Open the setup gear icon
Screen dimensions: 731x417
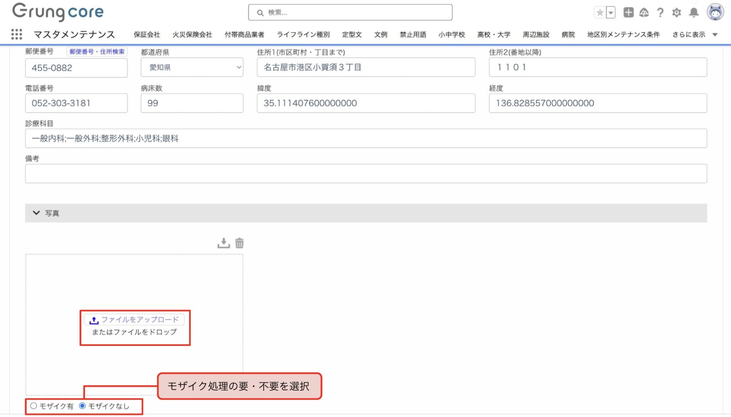coord(677,13)
